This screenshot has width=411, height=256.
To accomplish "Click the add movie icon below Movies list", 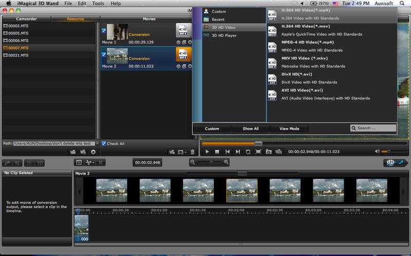I will pos(172,152).
